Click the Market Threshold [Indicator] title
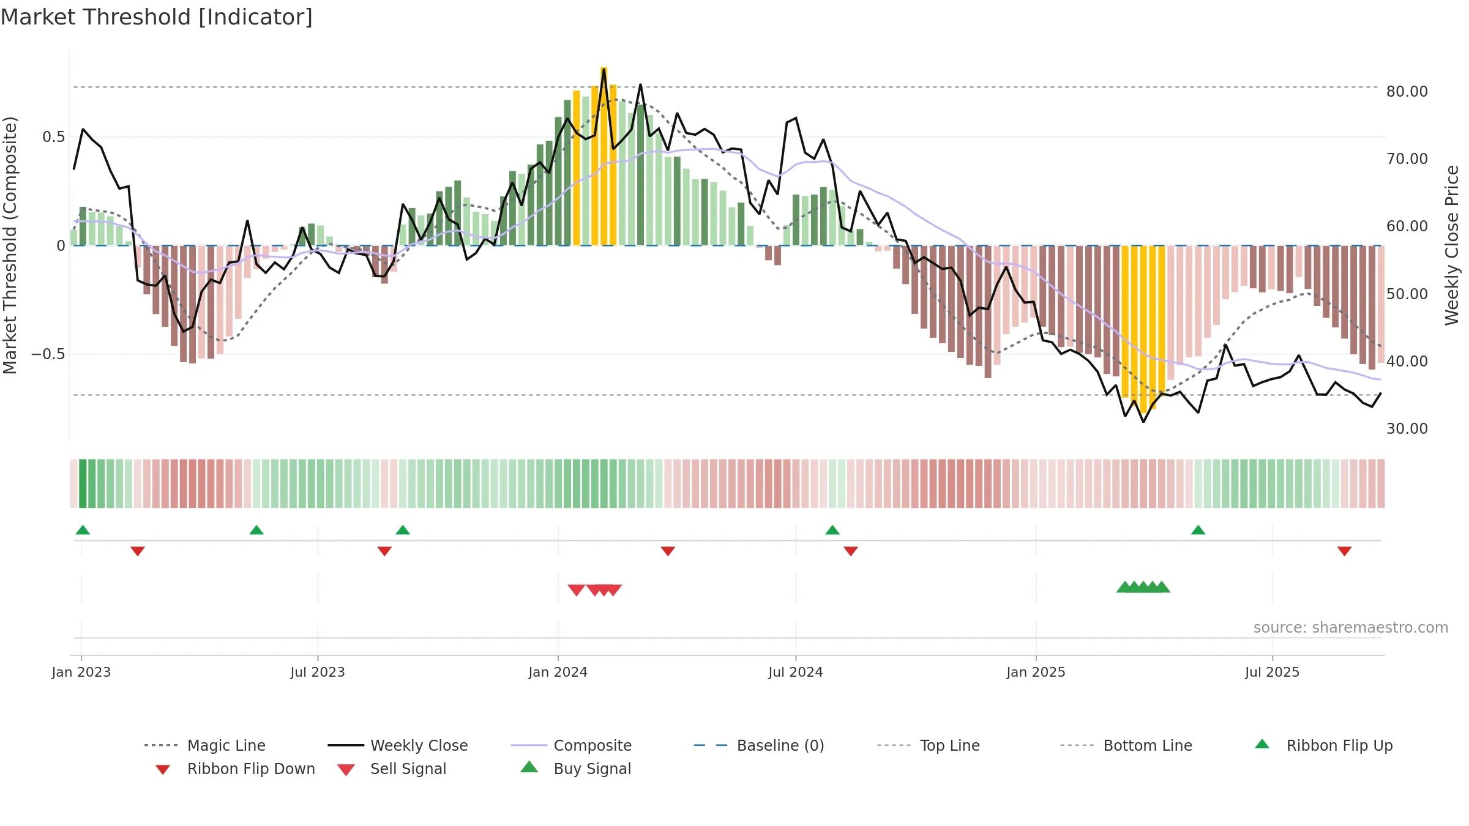 point(157,17)
